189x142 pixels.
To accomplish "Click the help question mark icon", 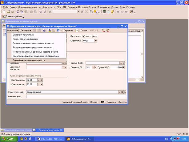I will (77, 31).
